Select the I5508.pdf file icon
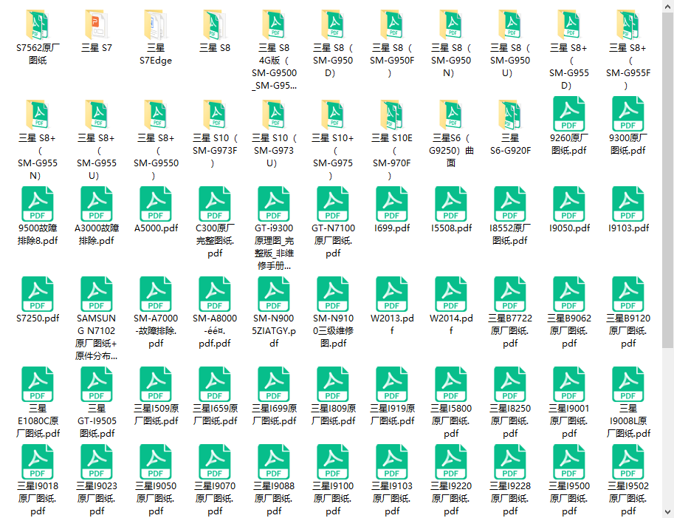This screenshot has width=674, height=518. point(451,204)
